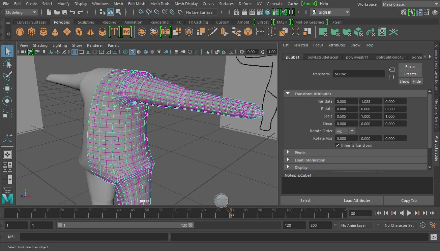Click the current frame field showing 80
440x251 pixels.
click(360, 213)
